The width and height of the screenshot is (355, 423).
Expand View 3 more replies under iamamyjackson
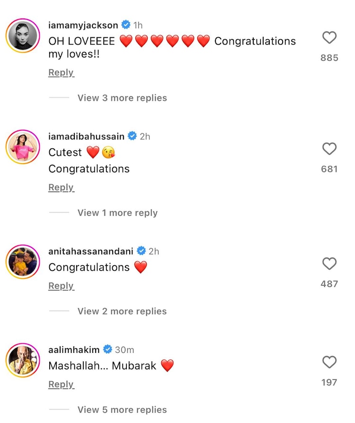[x=122, y=98]
